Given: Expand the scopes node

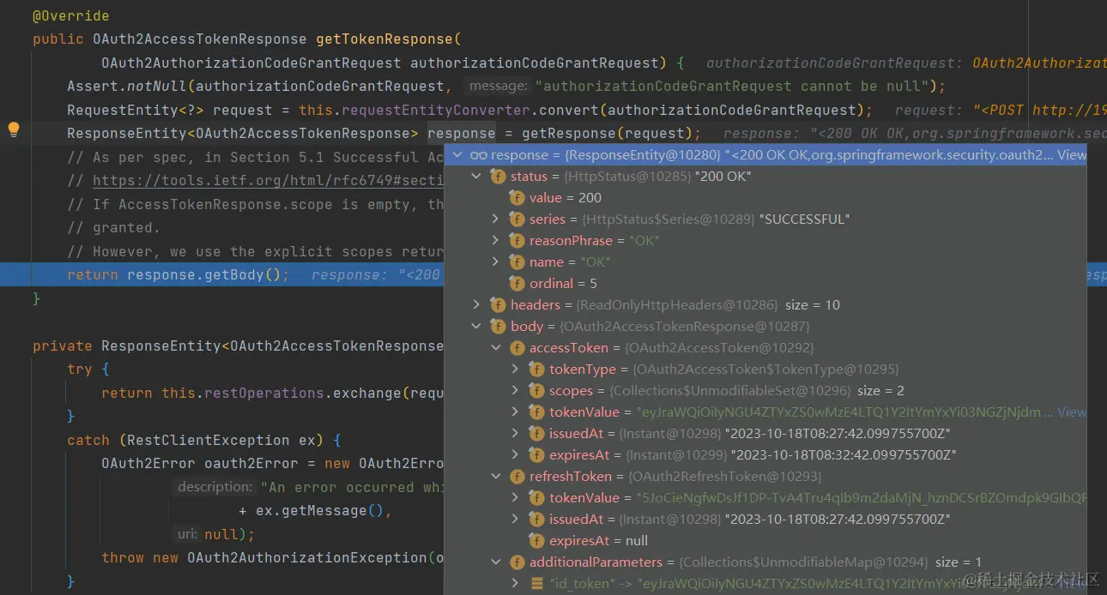Looking at the screenshot, I should point(515,391).
